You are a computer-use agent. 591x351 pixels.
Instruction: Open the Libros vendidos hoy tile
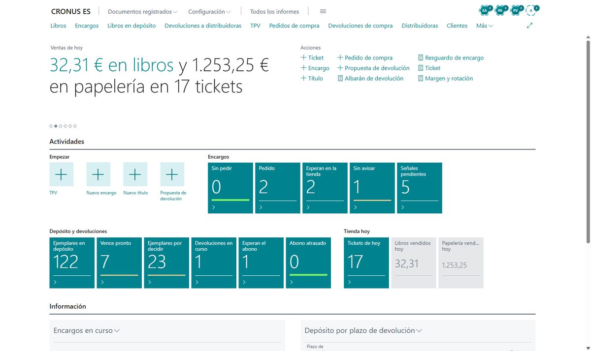click(x=414, y=263)
